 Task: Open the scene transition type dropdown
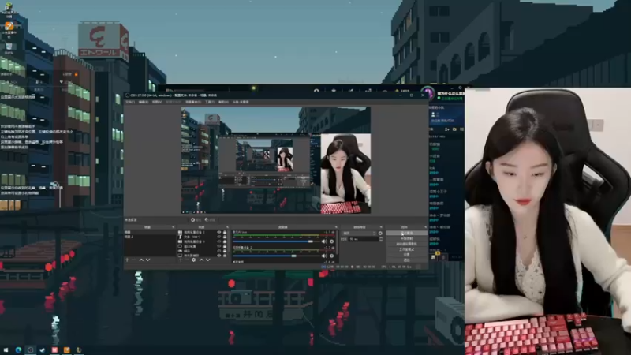click(x=359, y=233)
